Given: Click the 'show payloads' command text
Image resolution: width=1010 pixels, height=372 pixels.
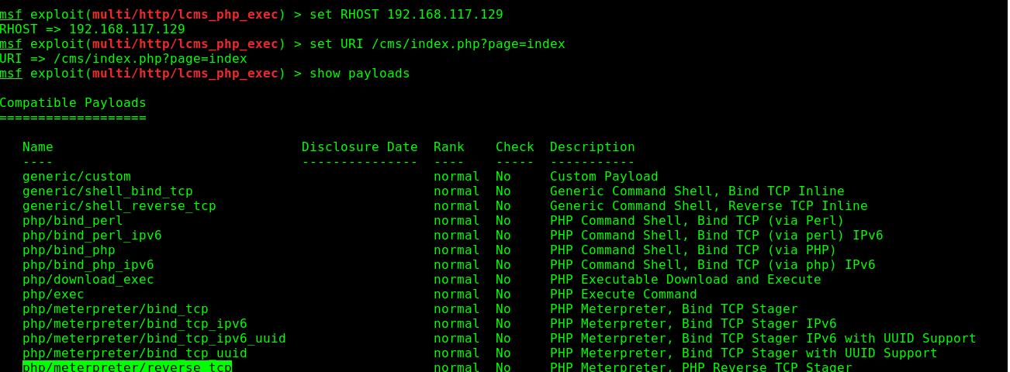Looking at the screenshot, I should tap(360, 74).
